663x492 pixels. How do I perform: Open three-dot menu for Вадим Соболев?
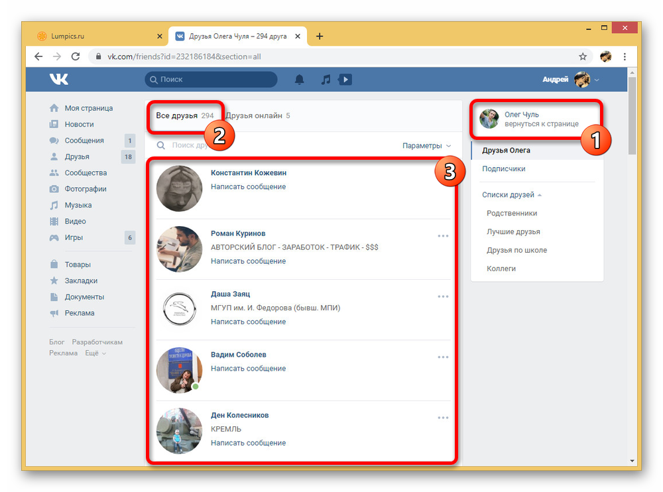coord(443,357)
